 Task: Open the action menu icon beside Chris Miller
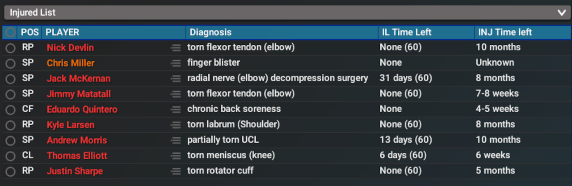pyautogui.click(x=176, y=63)
